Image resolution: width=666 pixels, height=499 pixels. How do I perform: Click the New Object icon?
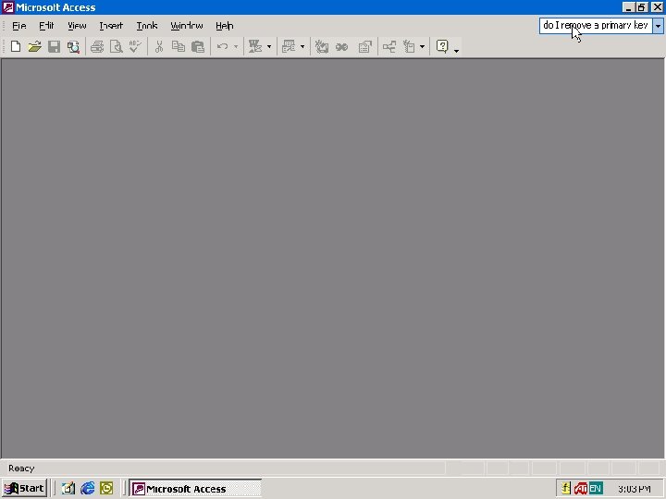(x=409, y=46)
